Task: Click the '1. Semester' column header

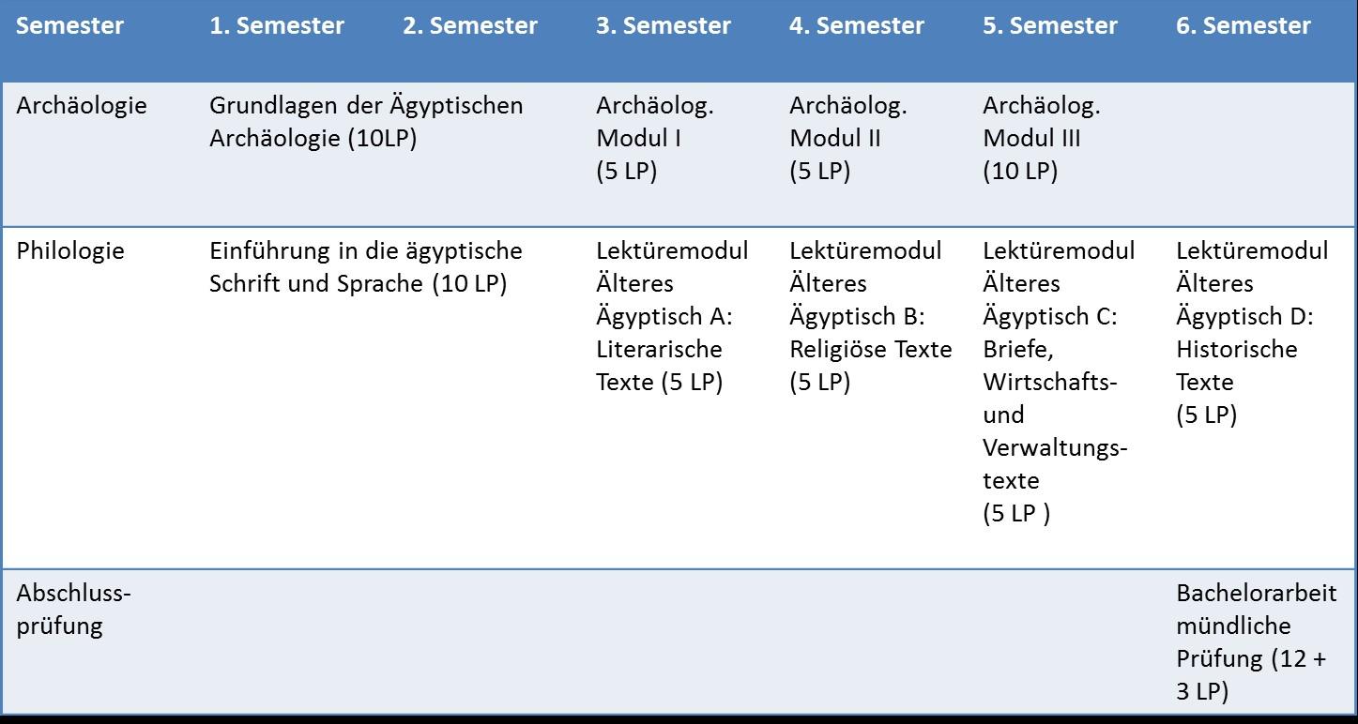Action: (x=277, y=26)
